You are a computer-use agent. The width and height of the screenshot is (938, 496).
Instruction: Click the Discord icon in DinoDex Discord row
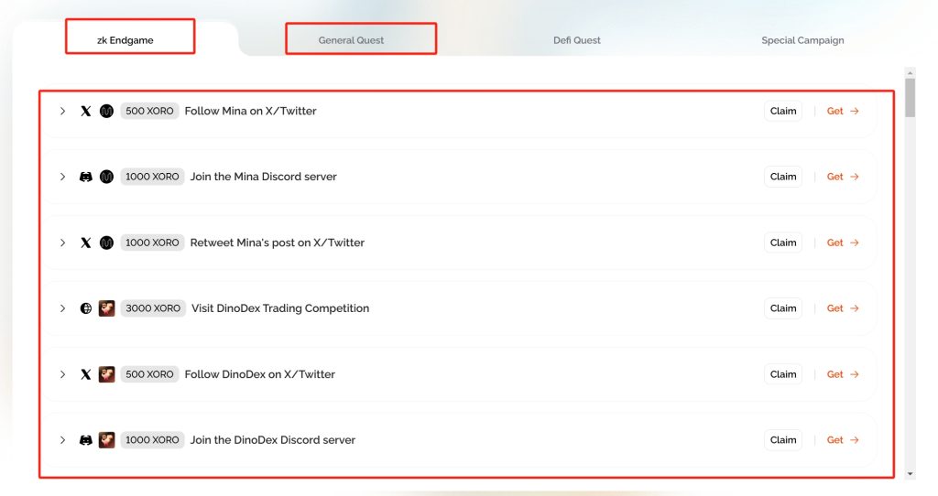pyautogui.click(x=85, y=440)
